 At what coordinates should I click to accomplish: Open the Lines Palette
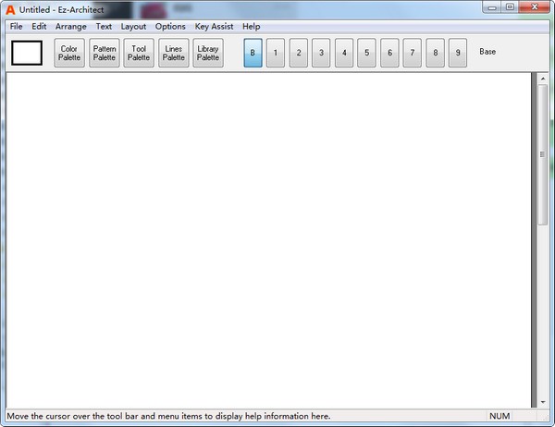coord(173,53)
